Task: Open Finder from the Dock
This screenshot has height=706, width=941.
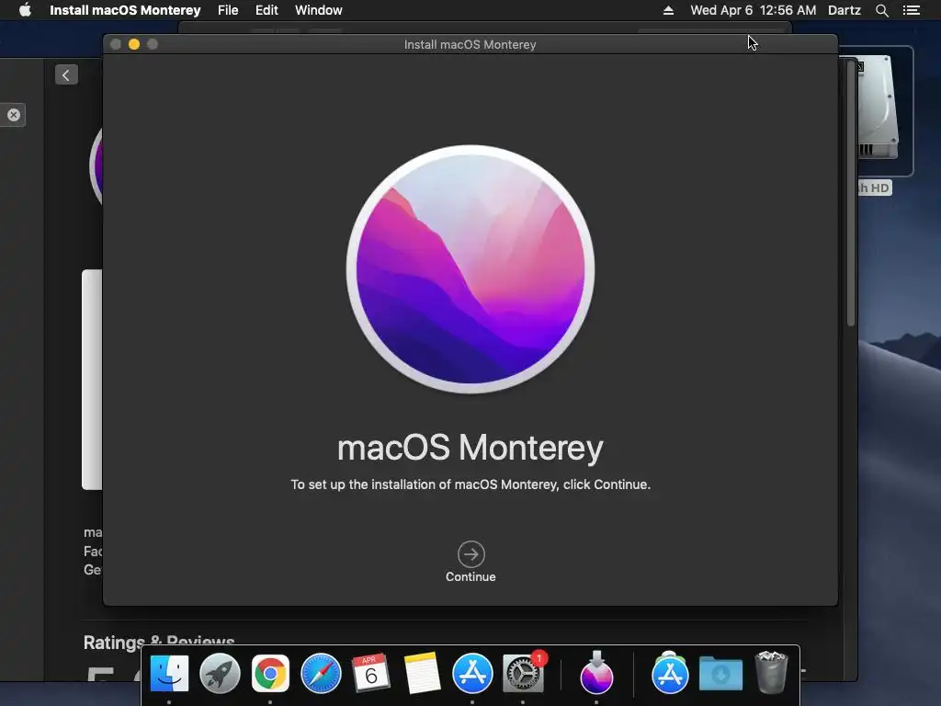Action: coord(169,674)
